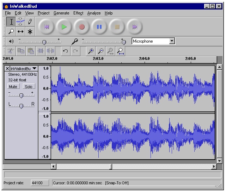Open the Help menu

[x=109, y=13]
